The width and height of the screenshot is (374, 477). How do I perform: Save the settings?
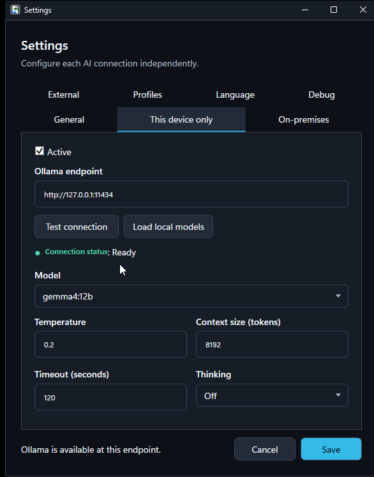(x=331, y=450)
